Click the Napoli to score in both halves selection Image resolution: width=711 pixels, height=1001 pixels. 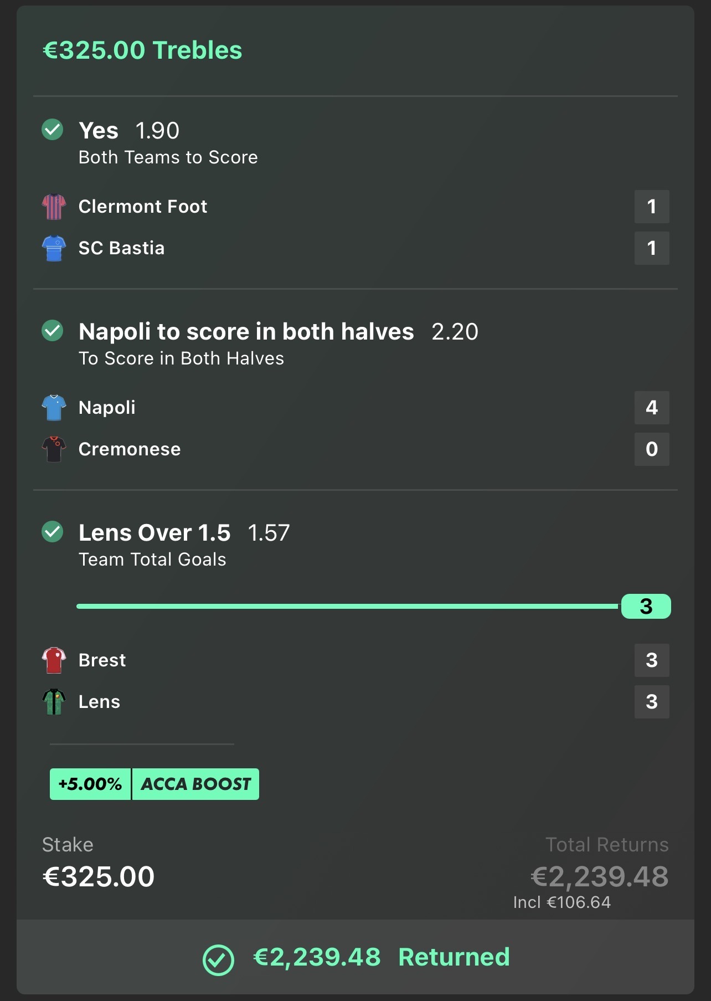[x=246, y=332]
